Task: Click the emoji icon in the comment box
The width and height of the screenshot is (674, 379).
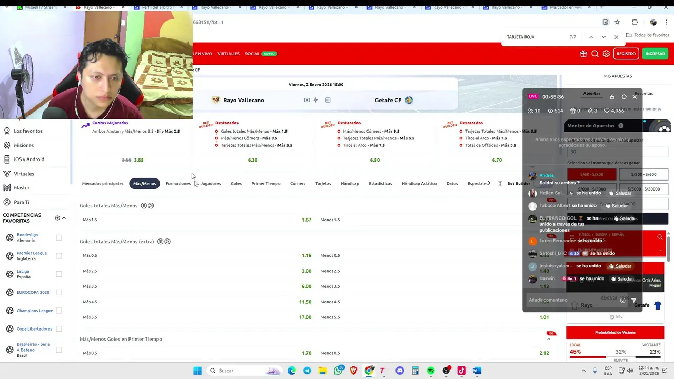Action: click(622, 300)
